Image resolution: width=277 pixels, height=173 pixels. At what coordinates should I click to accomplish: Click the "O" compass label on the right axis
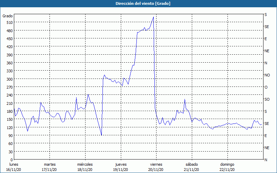tap(266, 88)
